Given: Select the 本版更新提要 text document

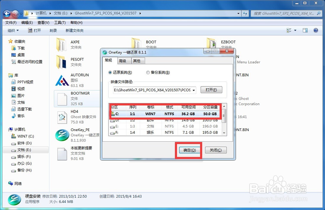Looking at the screenshot, I should [62, 153].
